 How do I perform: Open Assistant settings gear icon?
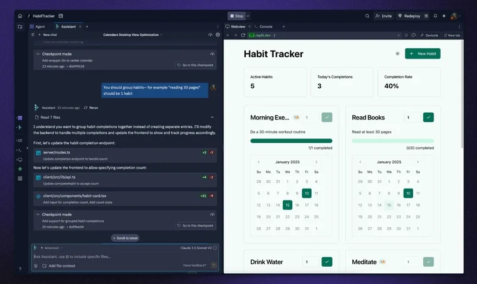coord(218,35)
